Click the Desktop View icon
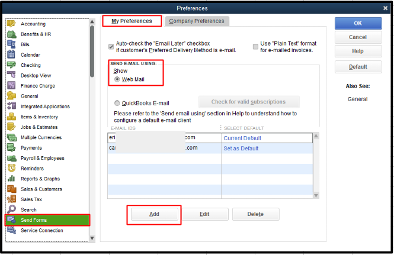This screenshot has width=394, height=255. (x=11, y=75)
